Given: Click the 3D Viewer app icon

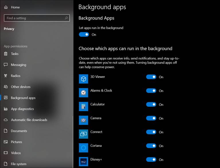Looking at the screenshot, I should [83, 79].
